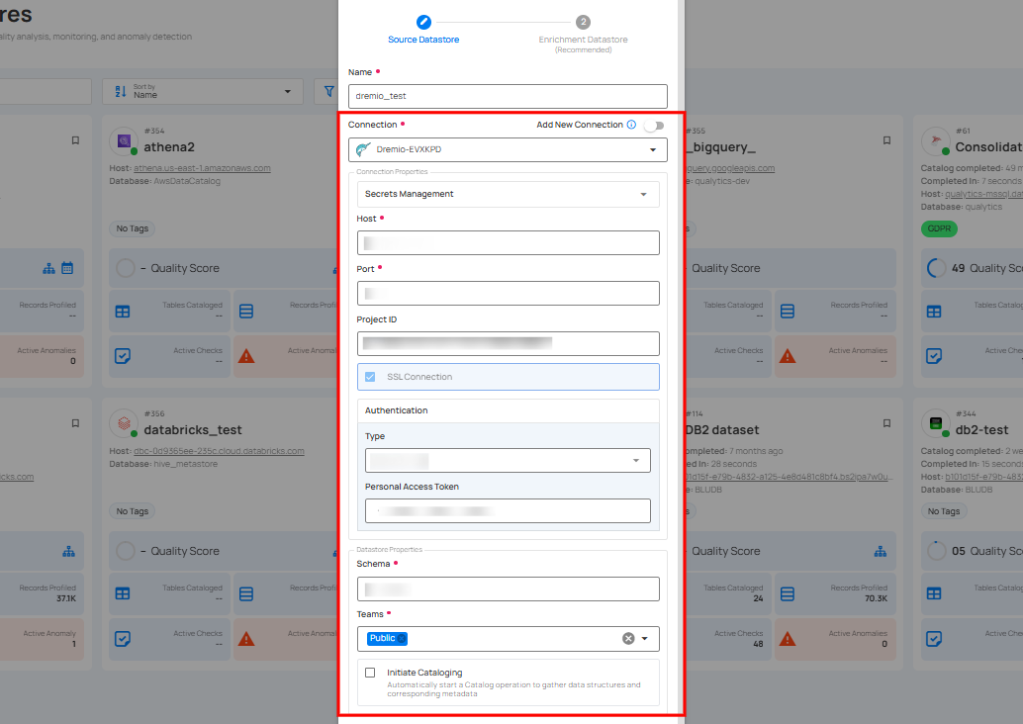Switch to the Enrichment Datastore step

[x=583, y=20]
